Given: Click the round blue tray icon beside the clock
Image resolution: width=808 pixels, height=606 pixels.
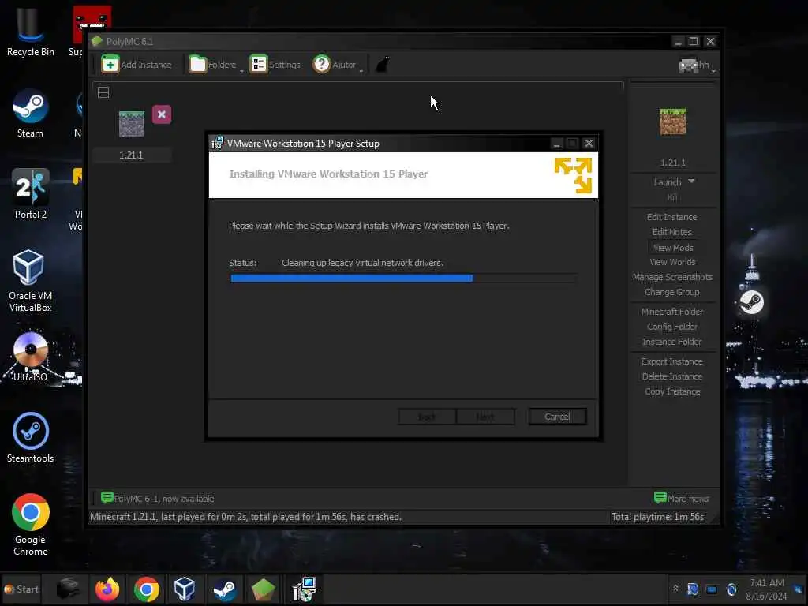Looking at the screenshot, I should click(x=731, y=589).
